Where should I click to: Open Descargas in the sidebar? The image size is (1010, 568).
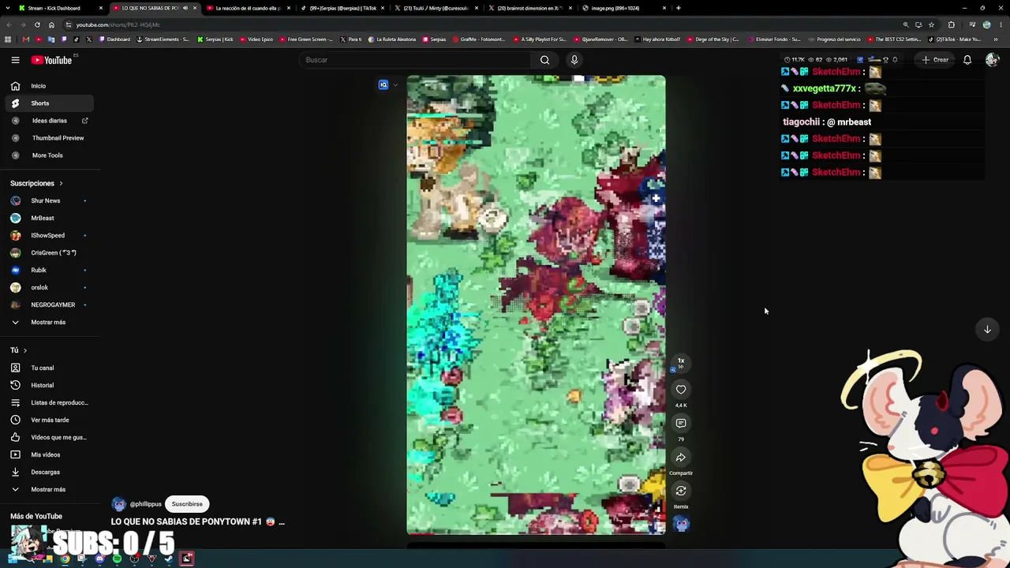click(x=47, y=473)
